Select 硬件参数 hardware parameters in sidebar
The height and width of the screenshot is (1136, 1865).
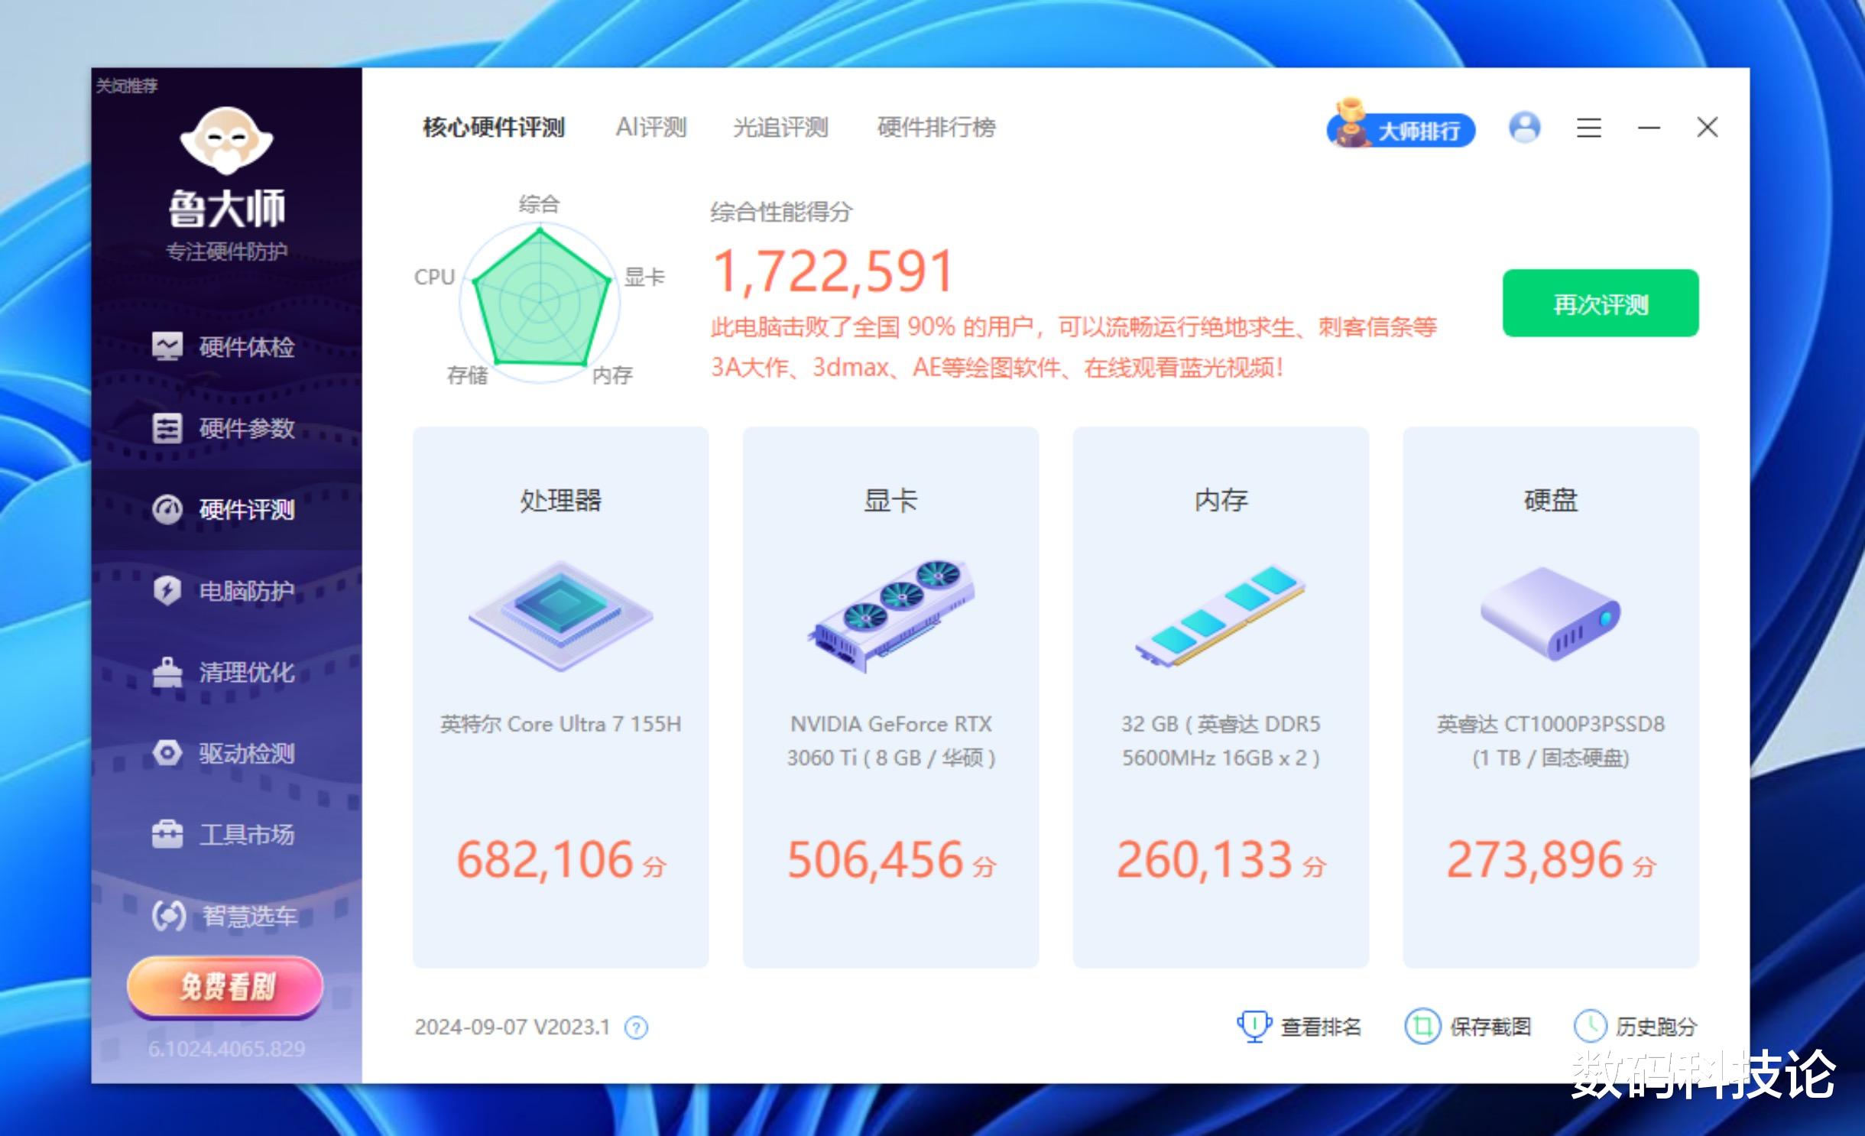click(225, 428)
